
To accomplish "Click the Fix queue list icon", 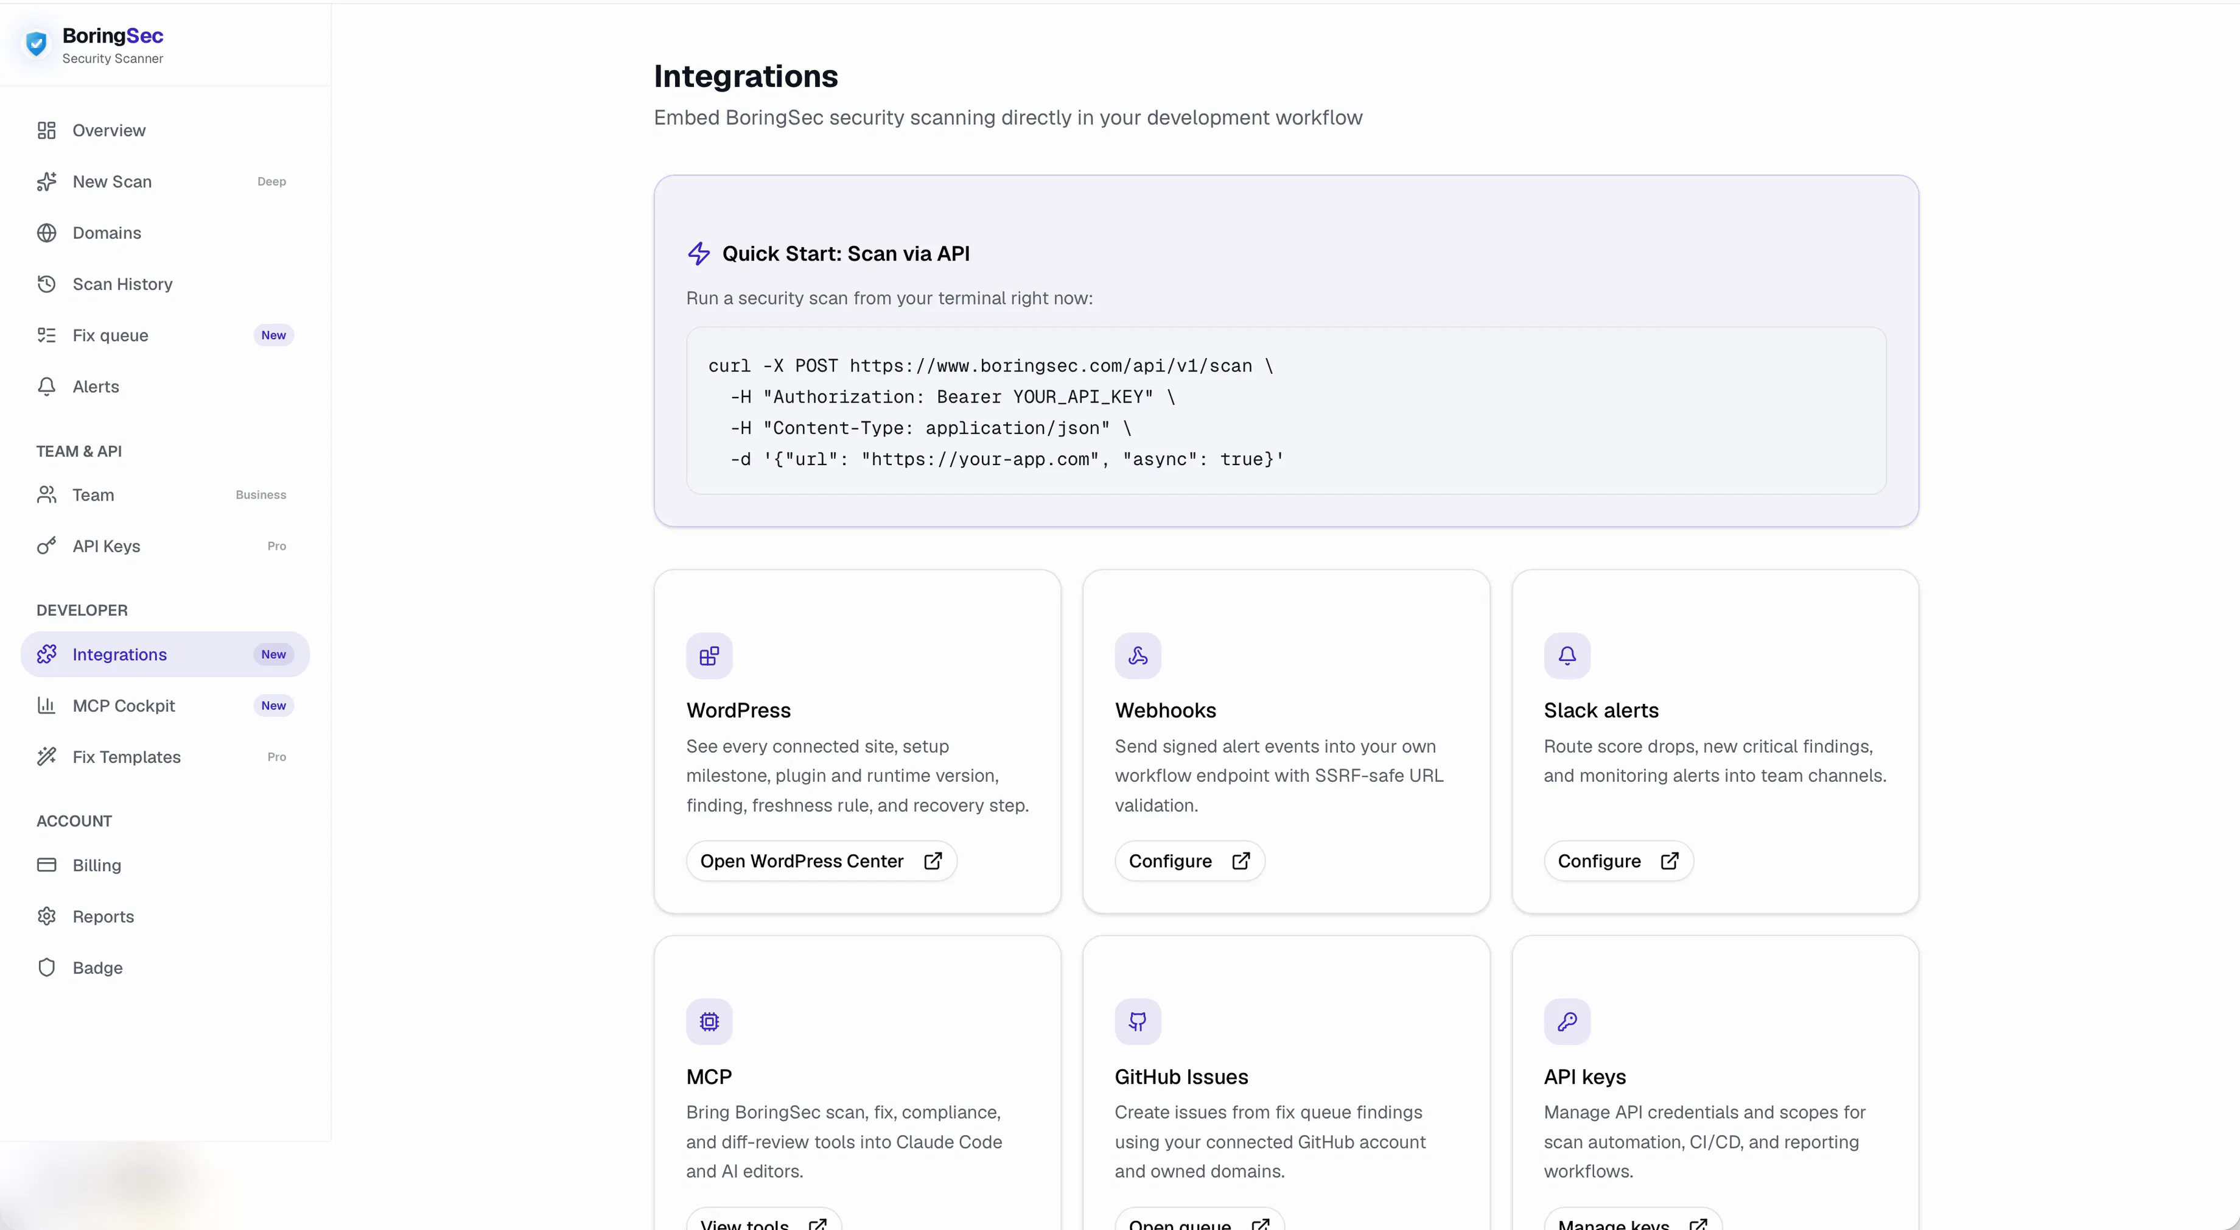I will [x=47, y=336].
